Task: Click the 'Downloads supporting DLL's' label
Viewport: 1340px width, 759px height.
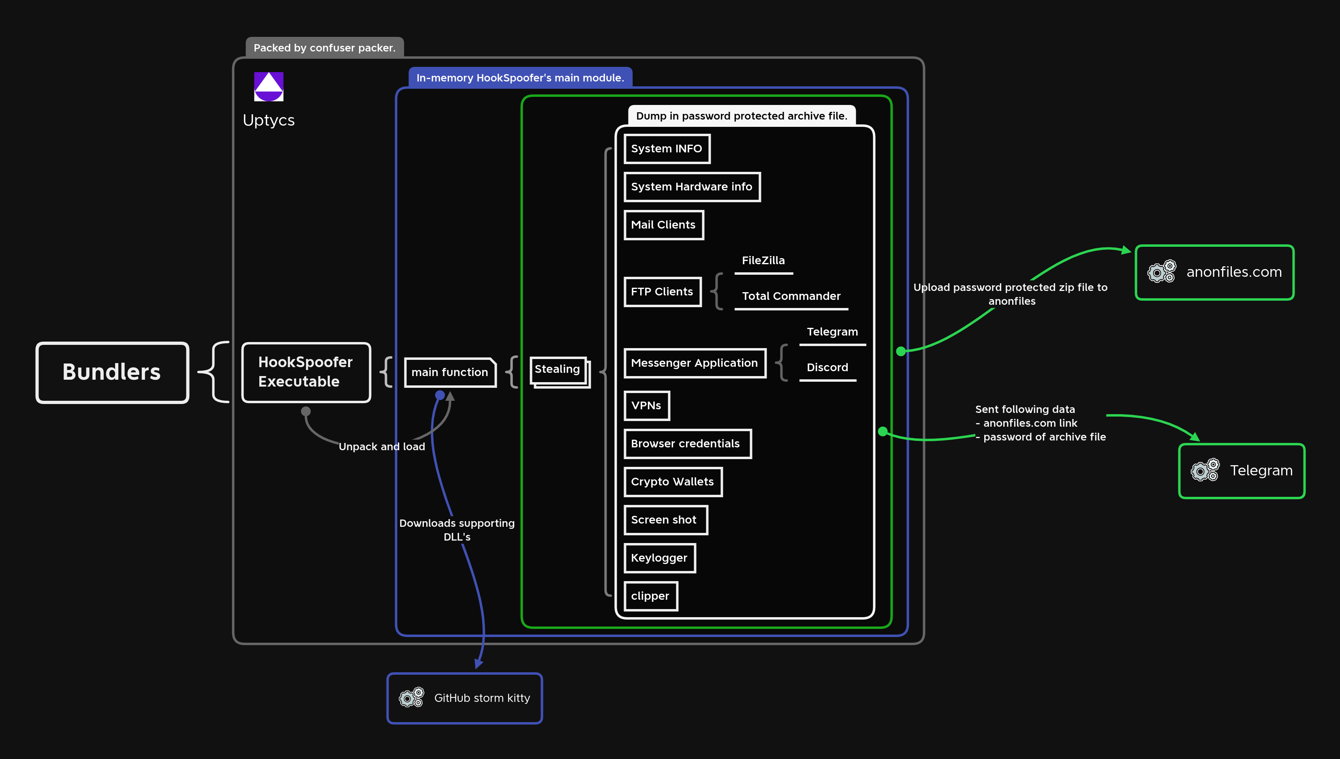Action: click(457, 530)
